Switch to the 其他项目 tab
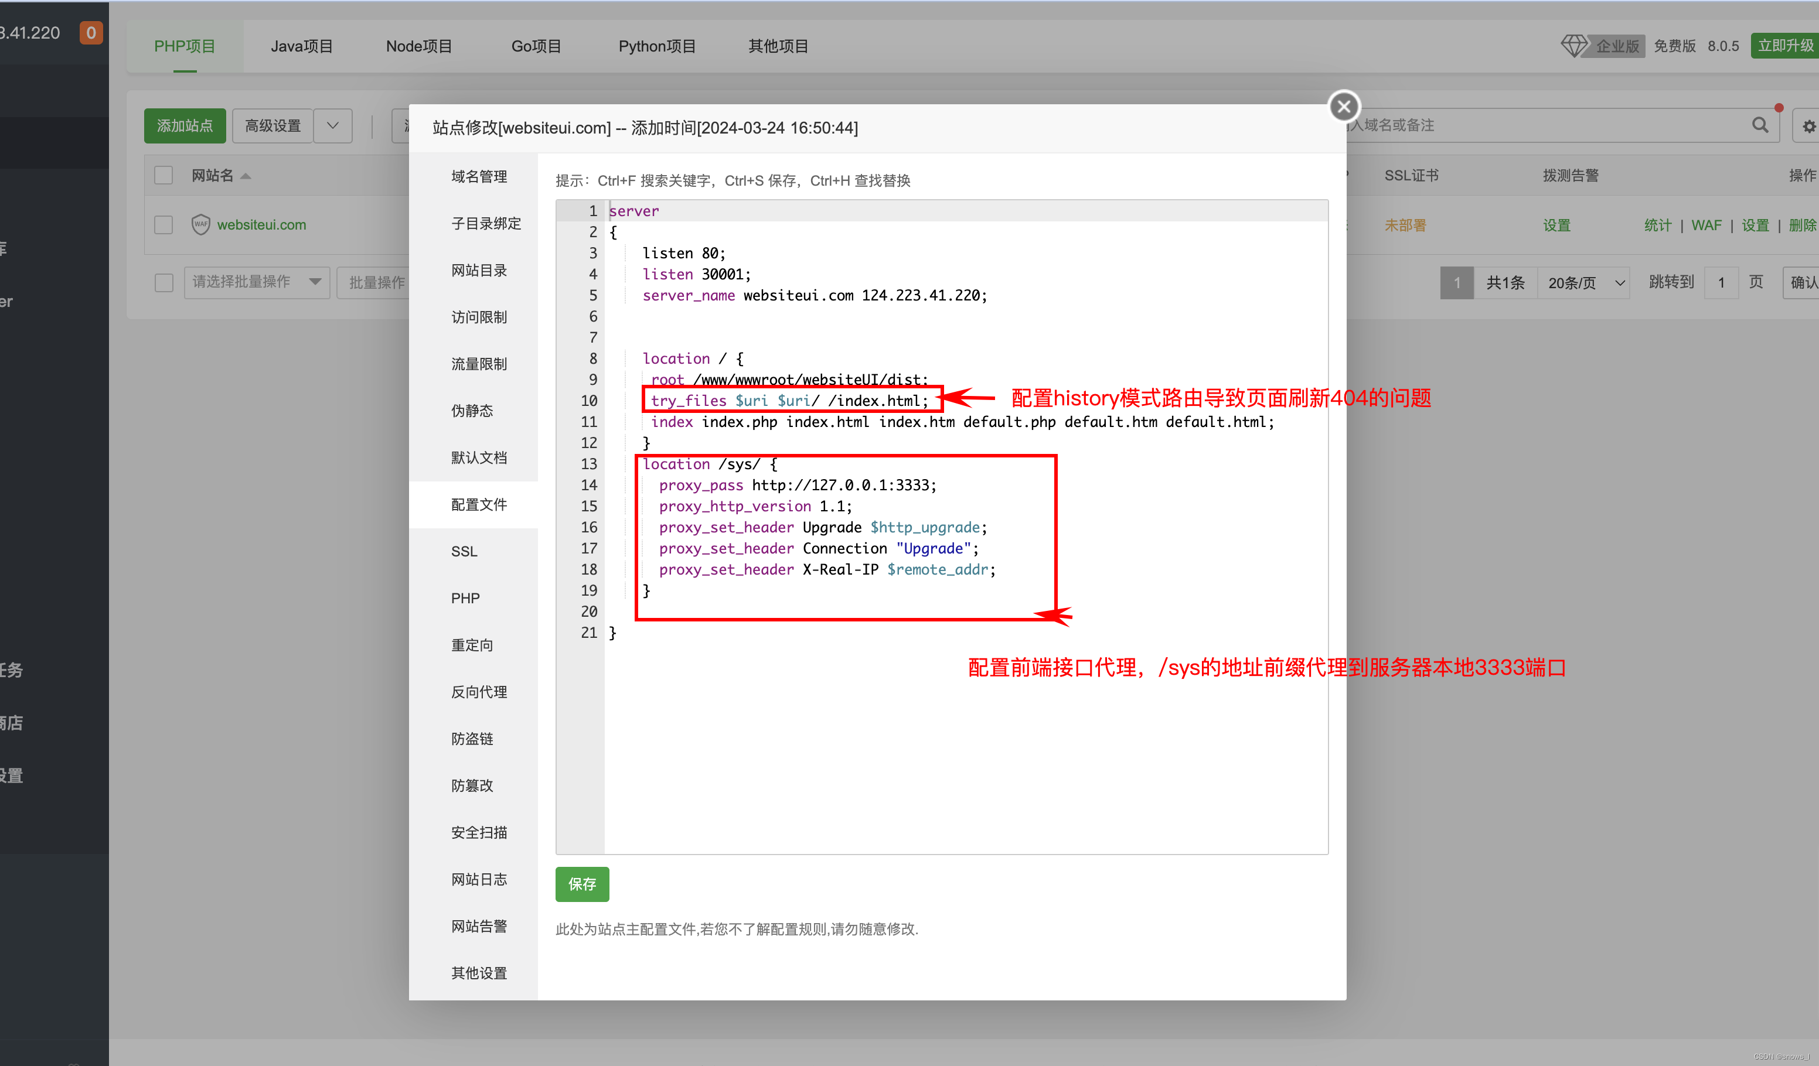The height and width of the screenshot is (1066, 1819). coord(778,46)
